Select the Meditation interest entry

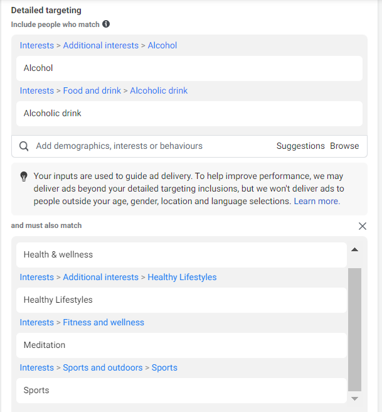pos(181,345)
